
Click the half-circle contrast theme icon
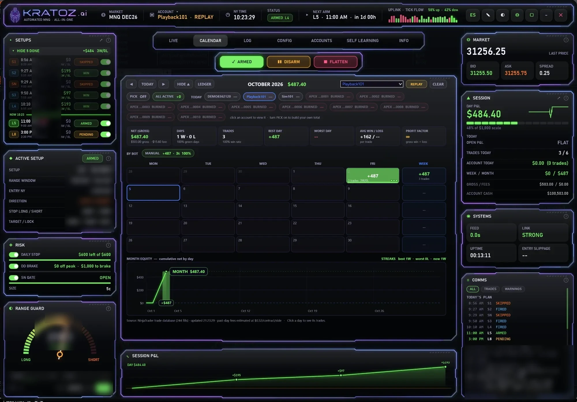pyautogui.click(x=503, y=15)
